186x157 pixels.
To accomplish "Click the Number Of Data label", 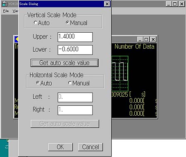I will (134, 47).
